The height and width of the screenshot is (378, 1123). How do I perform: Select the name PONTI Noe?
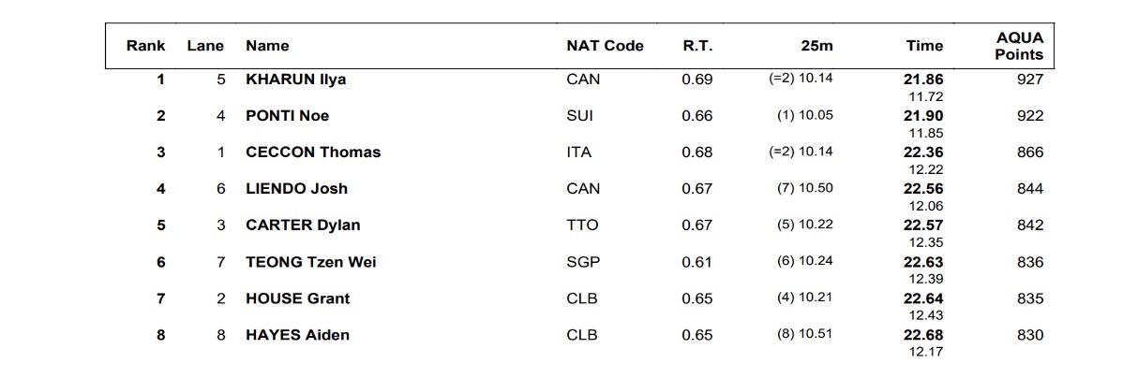(287, 116)
